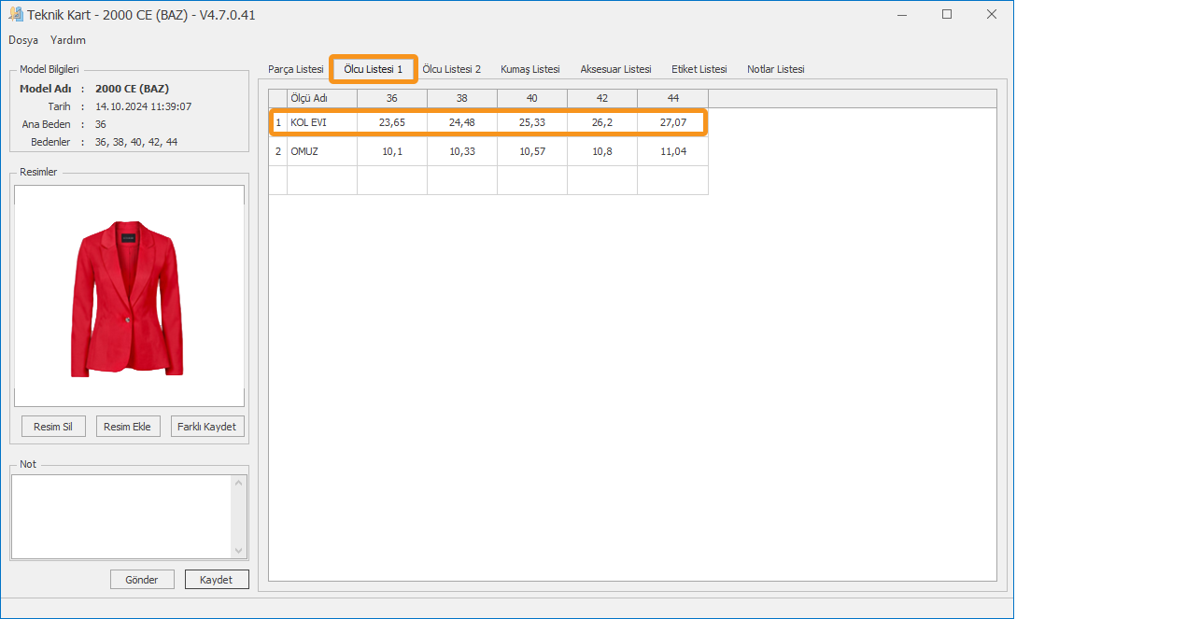Open the Kumaş Listesi tab
Screen dimensions: 1186x619
click(529, 69)
